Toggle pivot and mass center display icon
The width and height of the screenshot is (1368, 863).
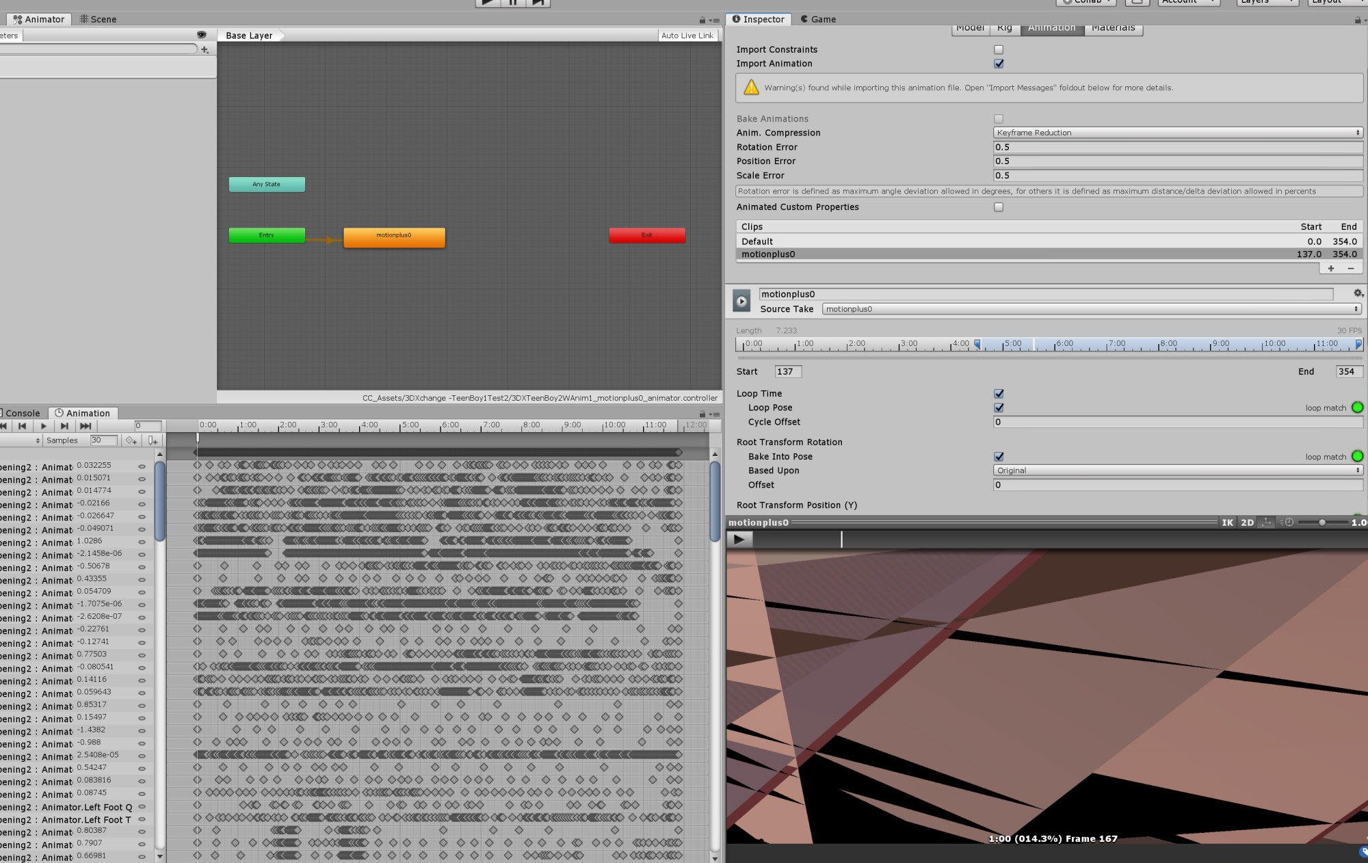(x=1267, y=522)
